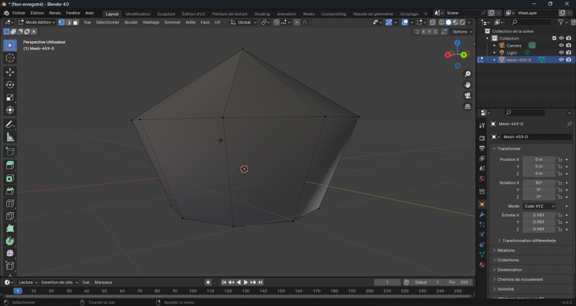This screenshot has width=576, height=306.
Task: Enable face select mode
Action: pyautogui.click(x=75, y=22)
